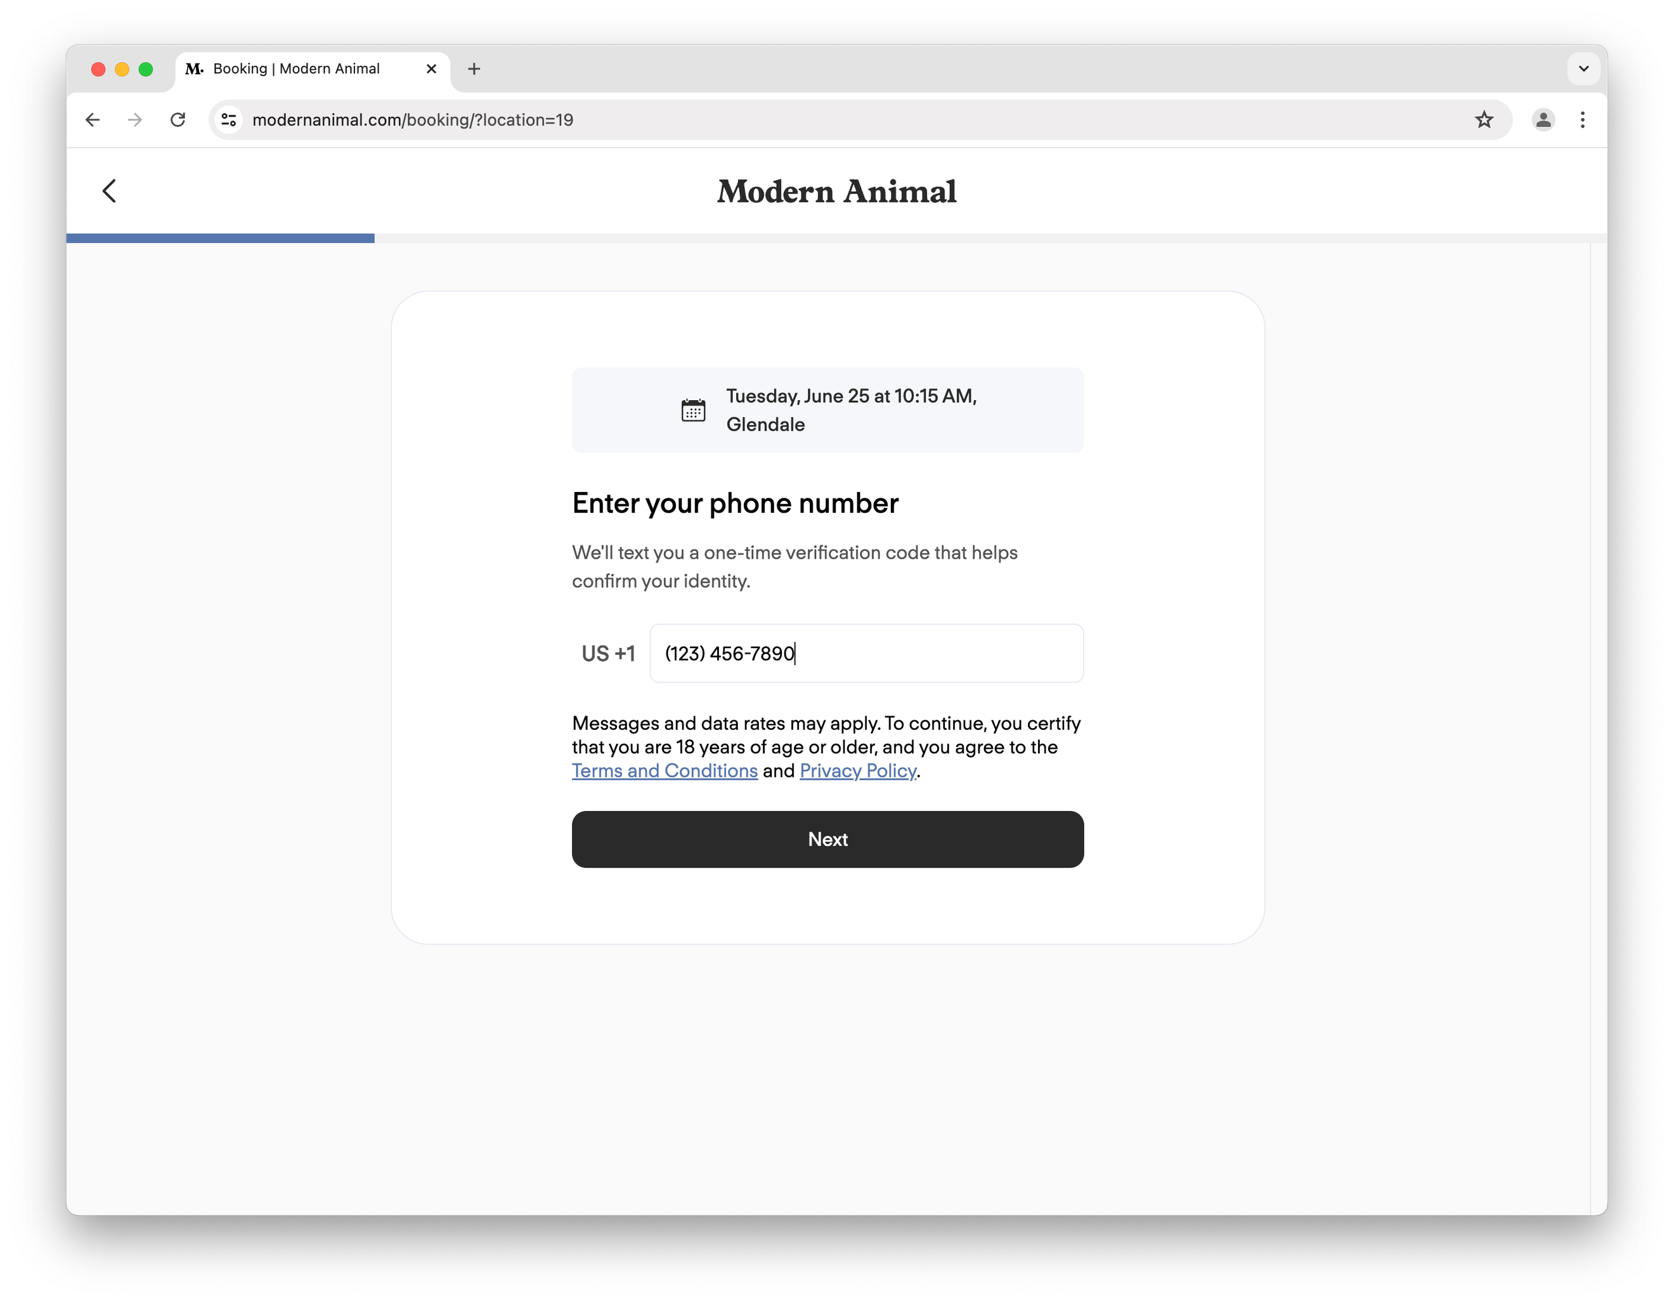The height and width of the screenshot is (1303, 1674).
Task: Select the Booking | Modern Animal tab
Action: pos(296,69)
